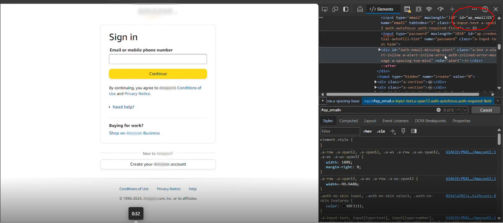Click the Email or mobile phone input
Viewport: 503px width, 223px height.
[x=158, y=59]
